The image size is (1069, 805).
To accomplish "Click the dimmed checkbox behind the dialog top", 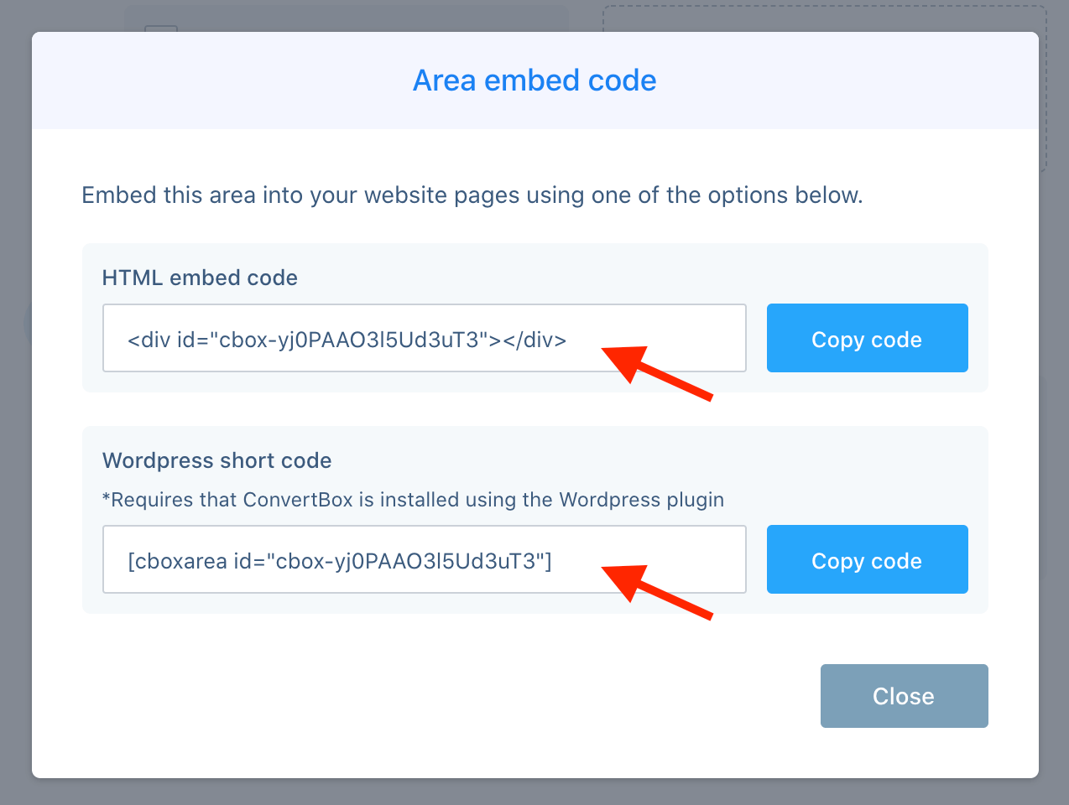I will click(161, 29).
